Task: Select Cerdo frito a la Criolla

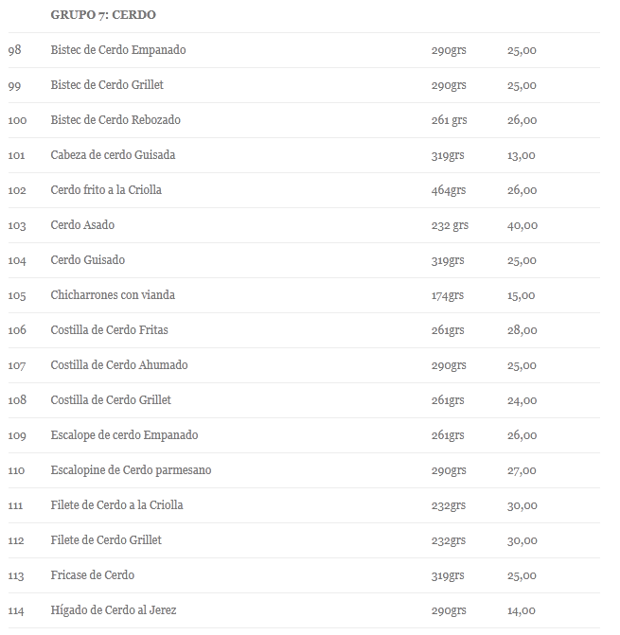Action: click(106, 190)
